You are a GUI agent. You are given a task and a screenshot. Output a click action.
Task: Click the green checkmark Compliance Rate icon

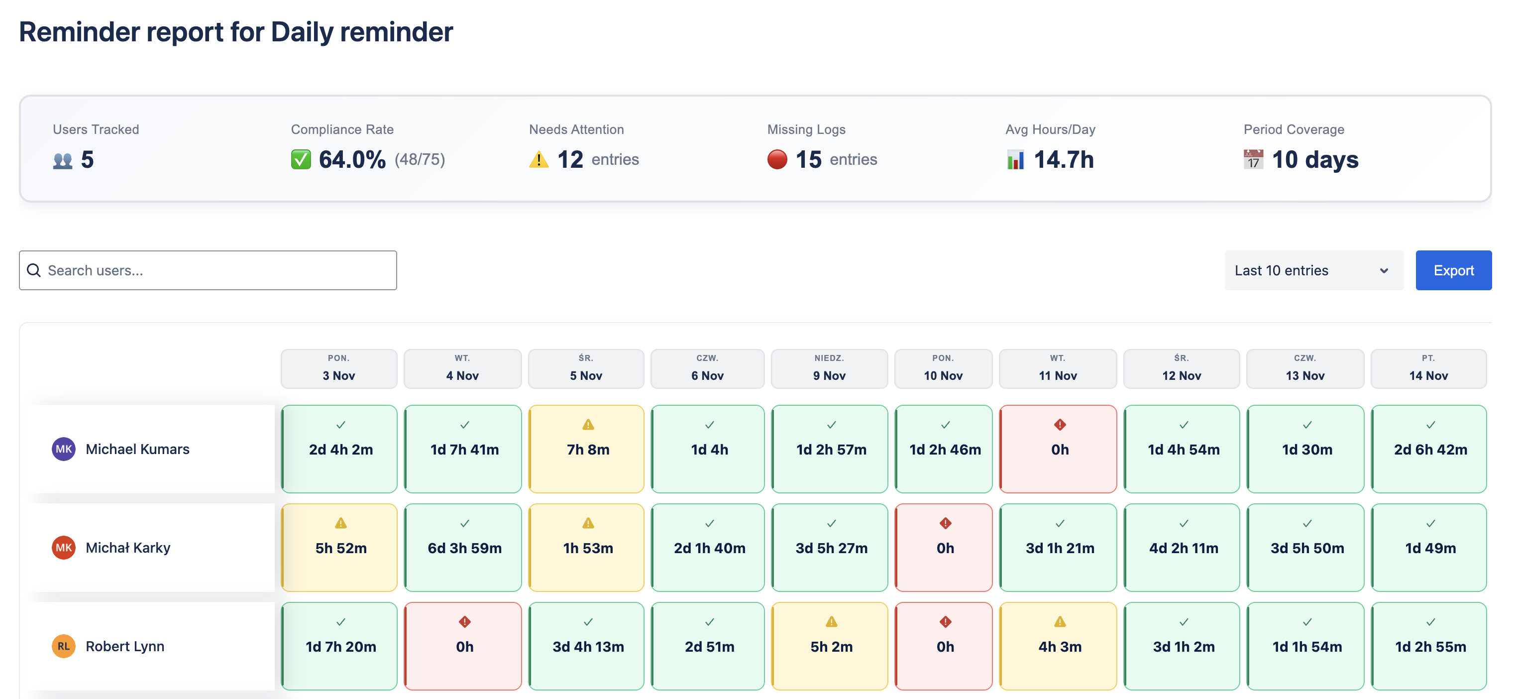tap(301, 159)
